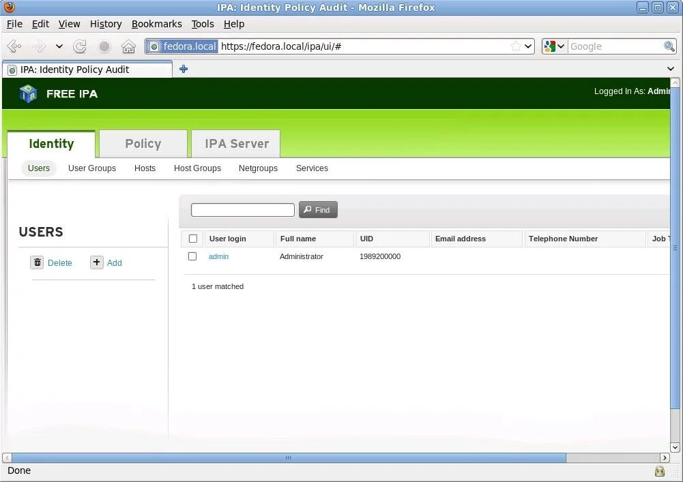This screenshot has width=683, height=482.
Task: Toggle the select-all checkbox in the table header
Action: click(x=193, y=239)
